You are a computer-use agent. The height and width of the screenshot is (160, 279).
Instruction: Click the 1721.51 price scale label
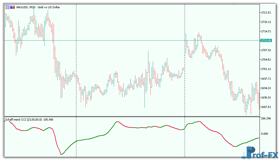tap(266, 13)
